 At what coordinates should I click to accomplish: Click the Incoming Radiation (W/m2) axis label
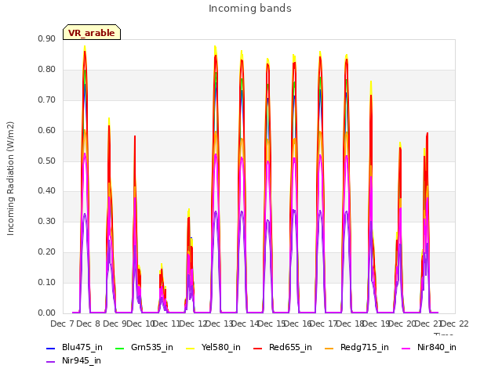pos(10,179)
